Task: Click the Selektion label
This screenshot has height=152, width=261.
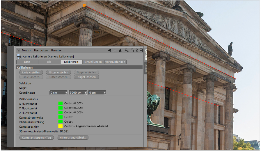Action: [x=25, y=83]
